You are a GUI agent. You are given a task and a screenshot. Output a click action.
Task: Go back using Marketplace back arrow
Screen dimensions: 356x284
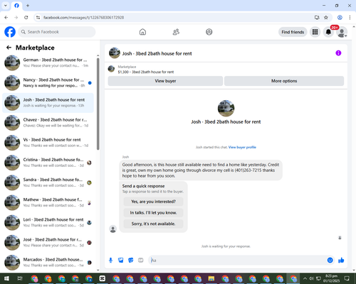pyautogui.click(x=9, y=48)
